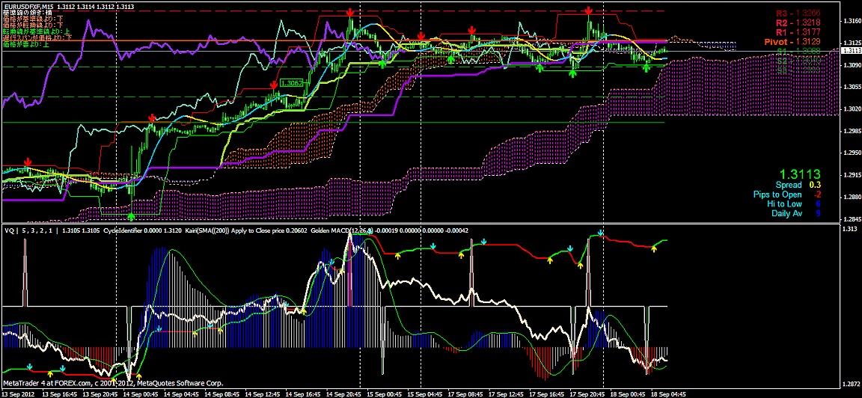The height and width of the screenshot is (398, 862).
Task: Click the green buy arrow at chart bottom-left
Action: pos(132,216)
